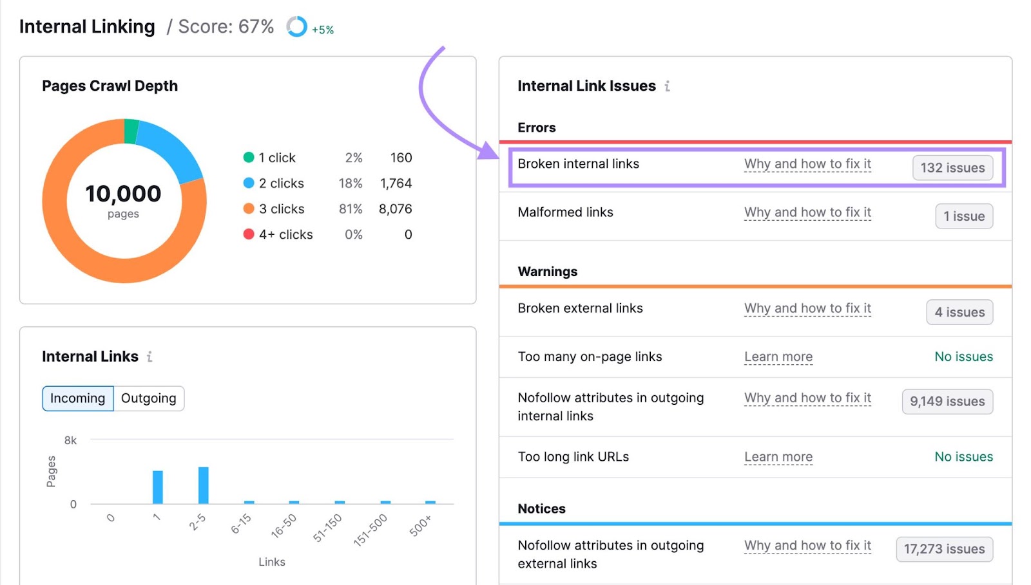This screenshot has height=585, width=1031.
Task: Click the '4+ clicks' legend label
Action: pyautogui.click(x=285, y=234)
